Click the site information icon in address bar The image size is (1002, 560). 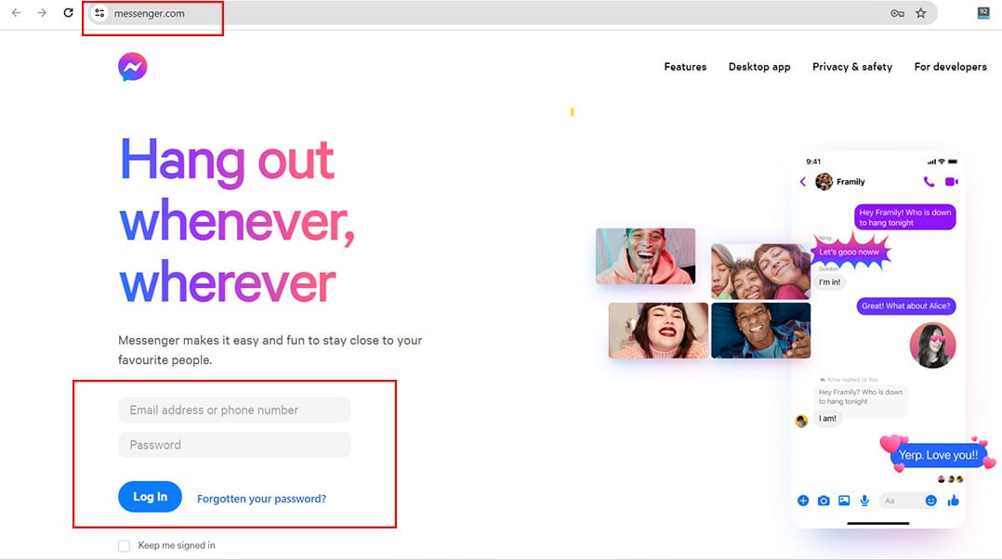click(x=100, y=13)
